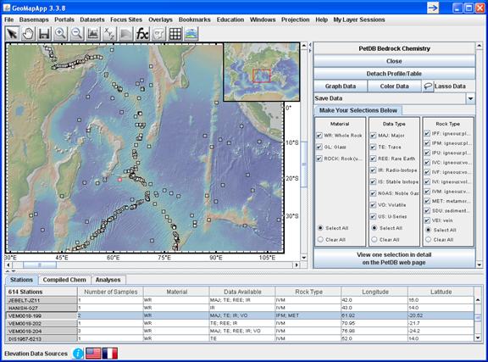The height and width of the screenshot is (362, 488).
Task: Choose the zoom out magnifier
Action: pyautogui.click(x=77, y=34)
